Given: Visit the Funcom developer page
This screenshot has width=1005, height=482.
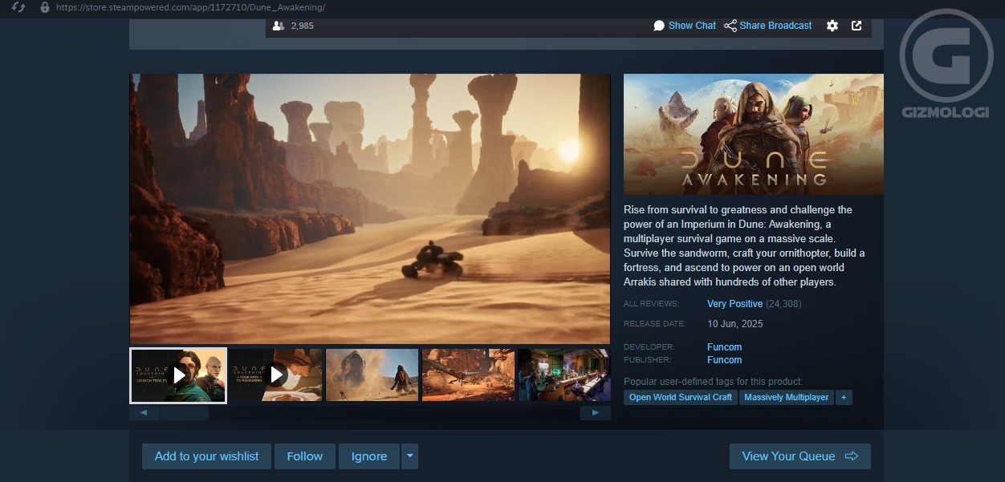Looking at the screenshot, I should (x=724, y=346).
